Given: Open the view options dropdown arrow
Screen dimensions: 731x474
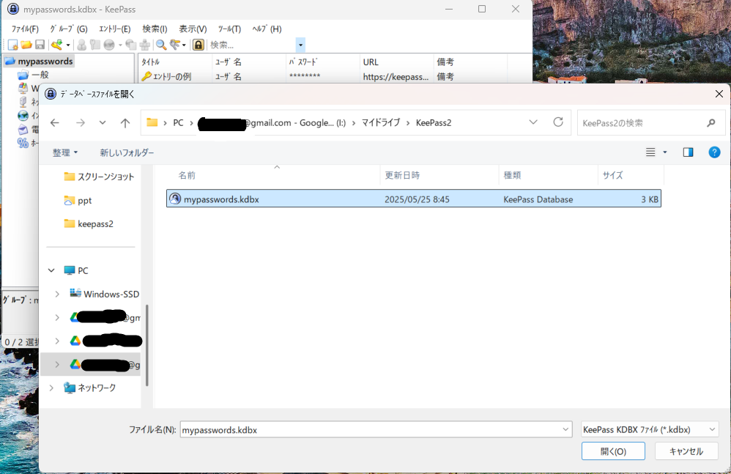Looking at the screenshot, I should click(665, 152).
